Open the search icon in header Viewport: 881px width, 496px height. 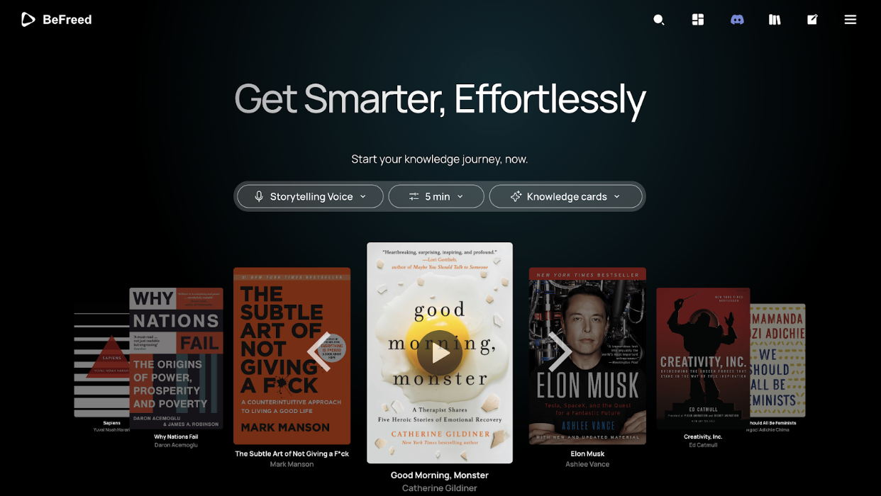click(x=659, y=20)
